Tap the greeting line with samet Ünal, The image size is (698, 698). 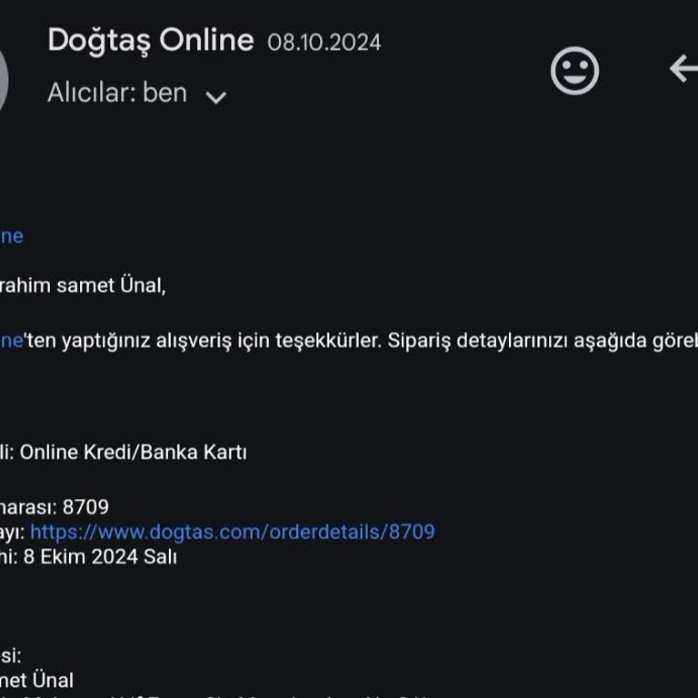click(x=83, y=285)
